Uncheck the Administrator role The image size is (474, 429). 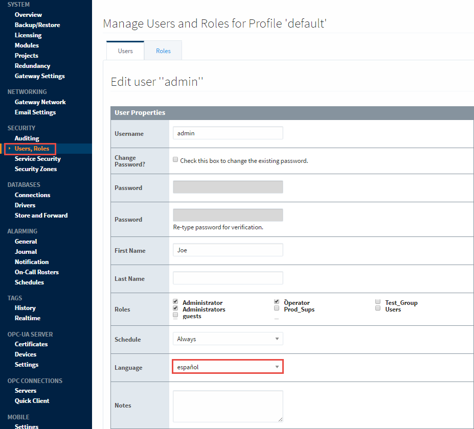175,301
